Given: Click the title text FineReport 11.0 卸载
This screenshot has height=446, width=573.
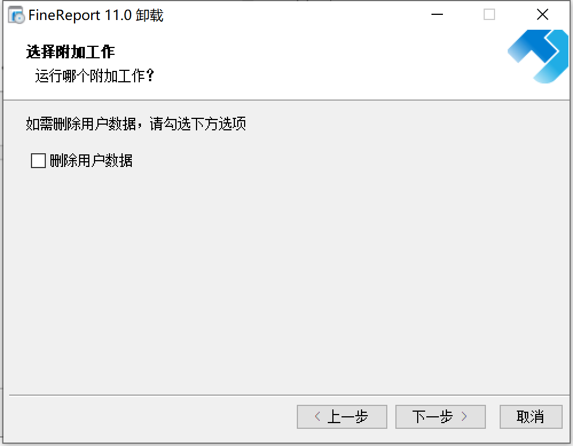Looking at the screenshot, I should [96, 15].
